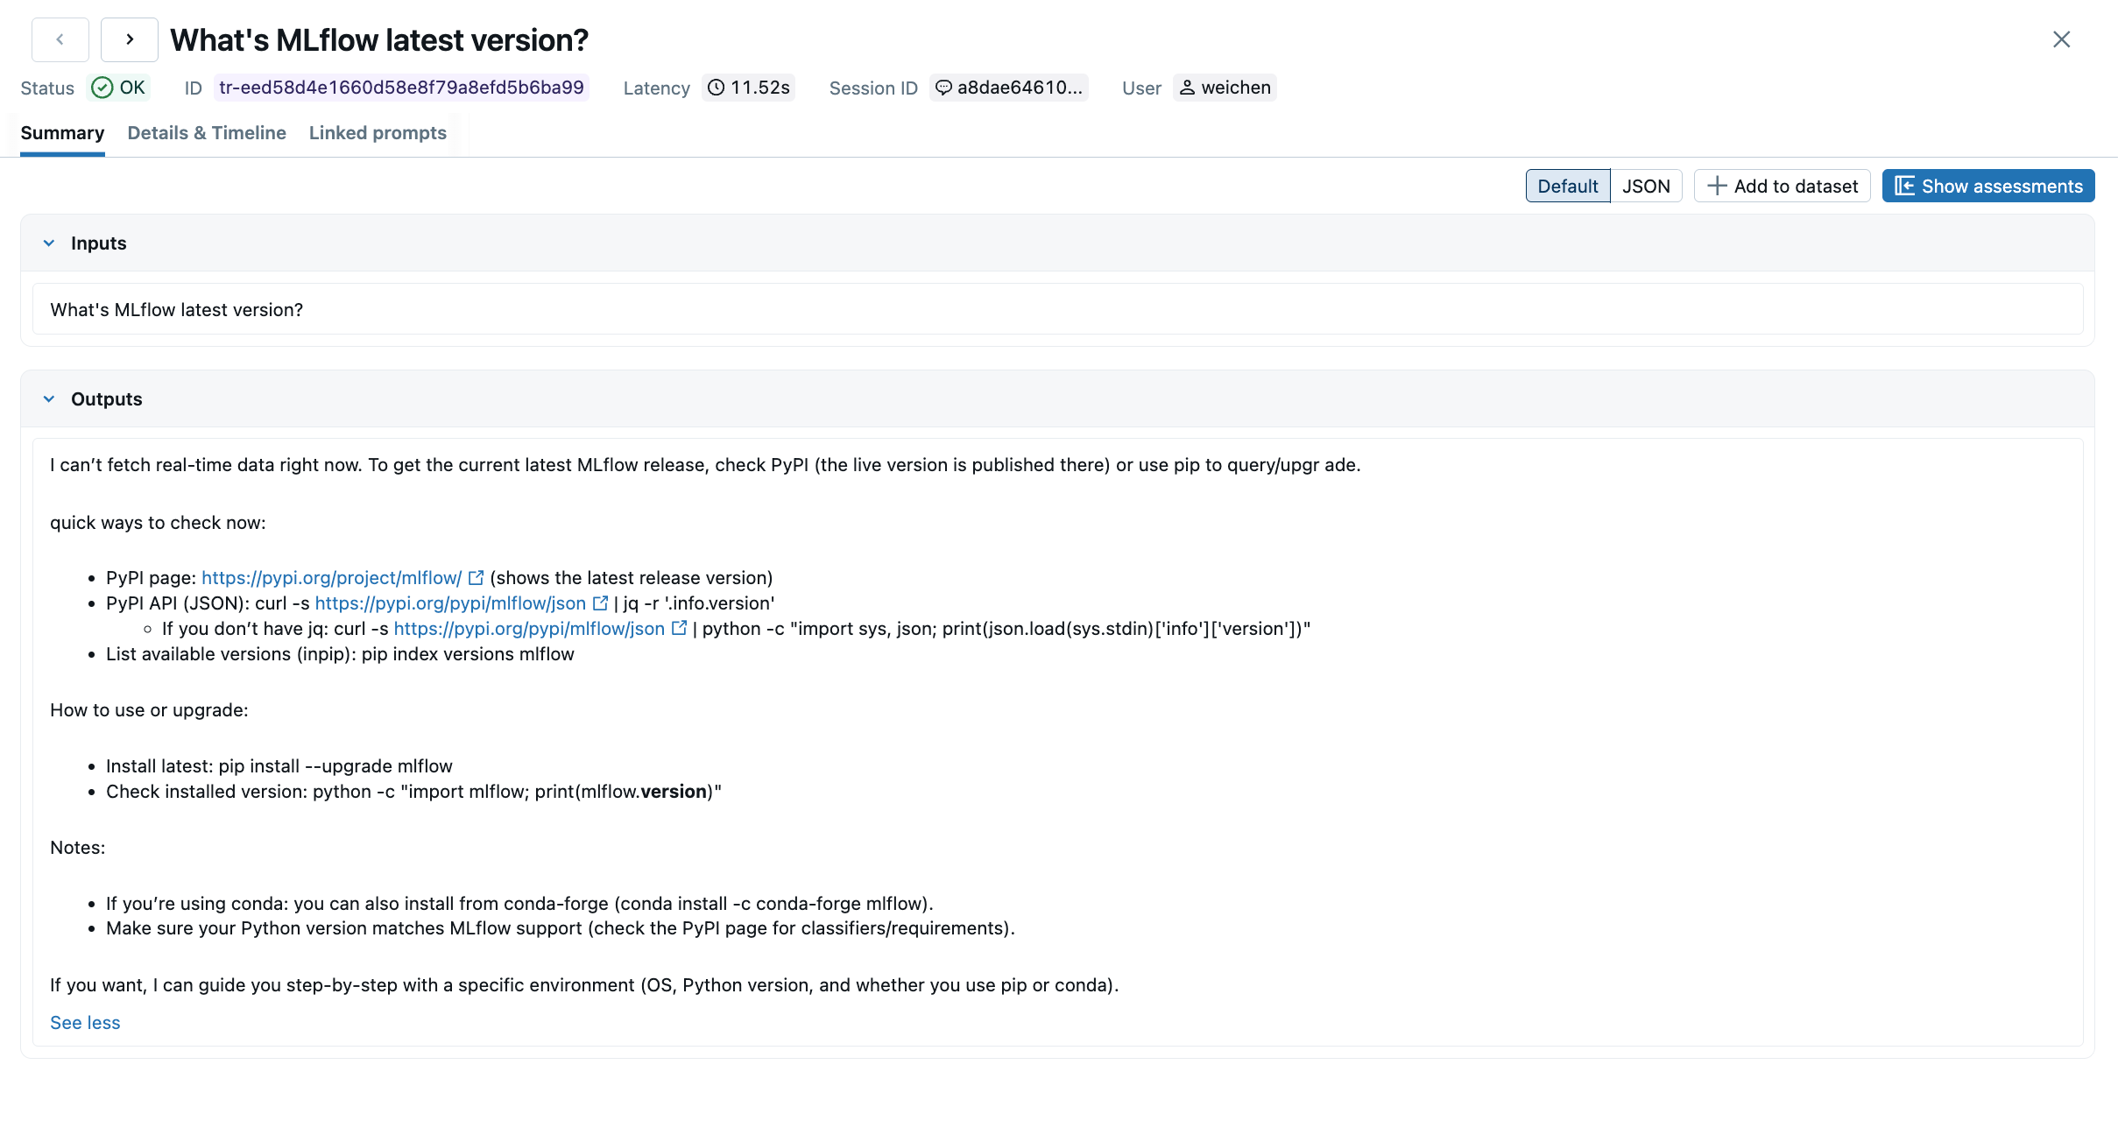Click the trace ID tr-eed58d4e1660d58e8f79a8efd5b6ba99
The height and width of the screenshot is (1142, 2118).
[x=401, y=88]
